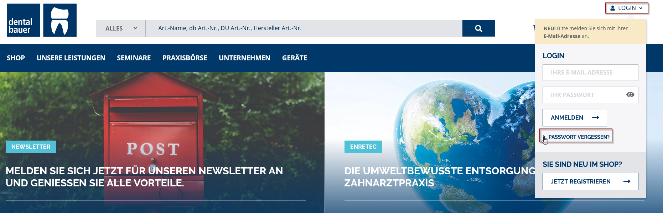Click into the IHR PASSWORT field
The width and height of the screenshot is (663, 213).
click(x=583, y=95)
